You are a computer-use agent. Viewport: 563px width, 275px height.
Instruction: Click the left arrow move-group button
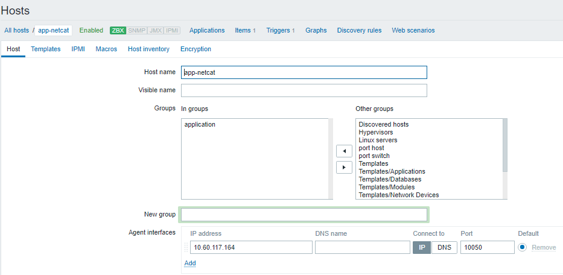344,151
